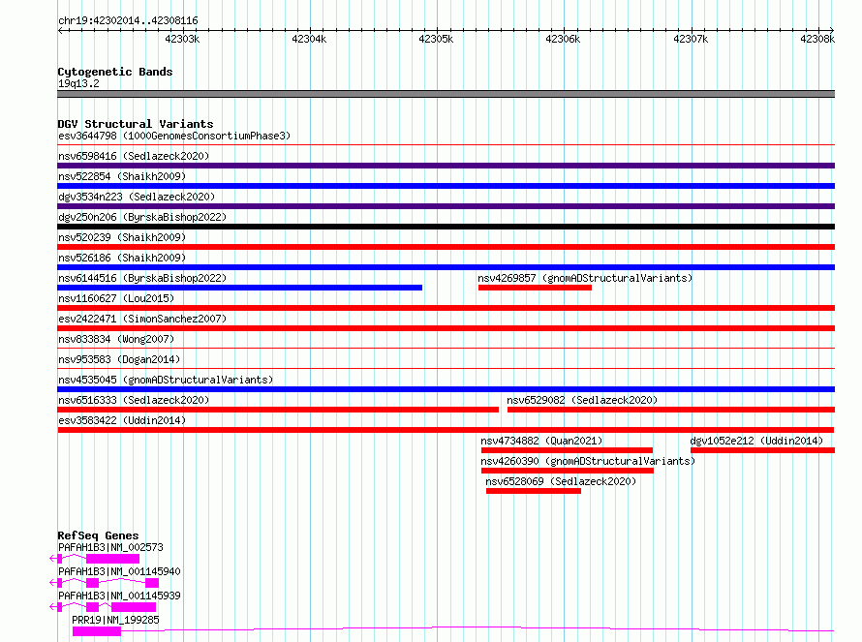Click the purple bar under dgv3534n223
Viewport: 862px width, 642px height.
point(446,206)
